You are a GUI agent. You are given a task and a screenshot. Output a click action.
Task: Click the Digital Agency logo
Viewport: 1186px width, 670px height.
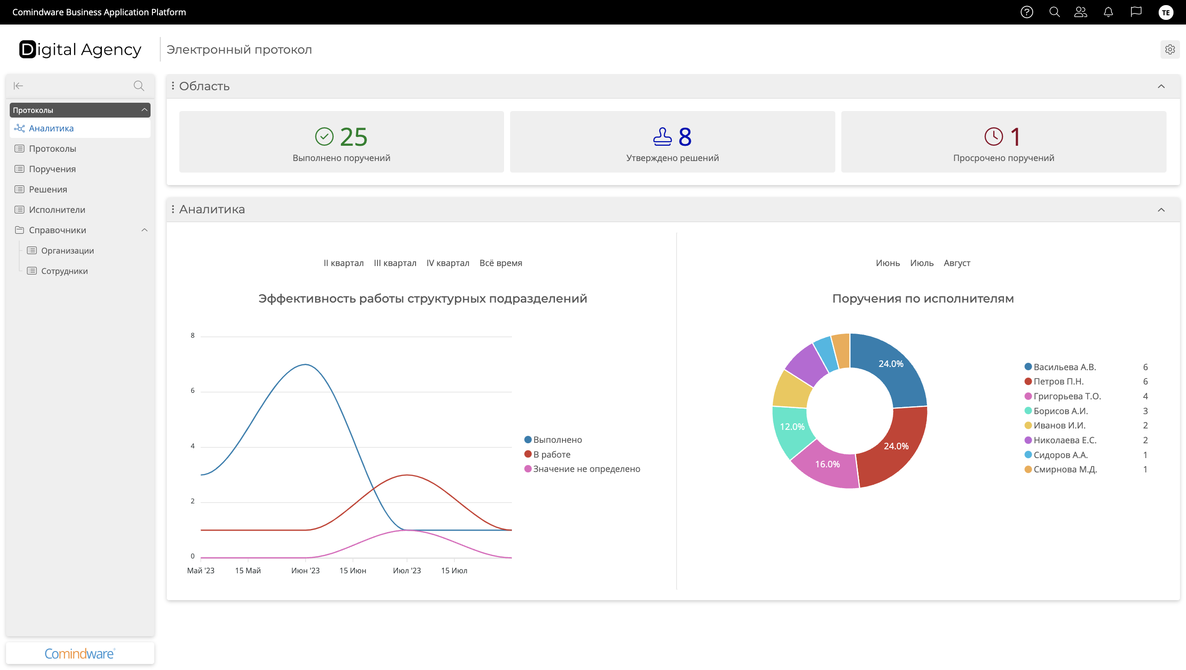(80, 50)
